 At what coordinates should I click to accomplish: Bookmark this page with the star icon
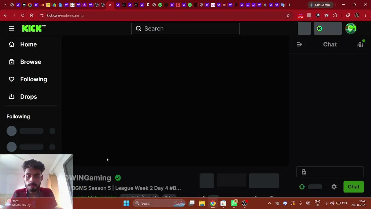click(288, 15)
